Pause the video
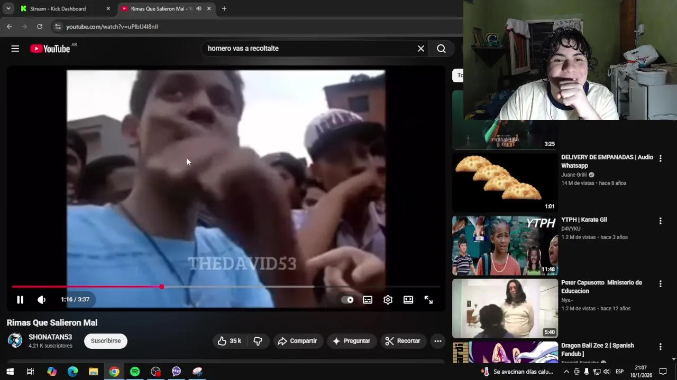 point(20,300)
